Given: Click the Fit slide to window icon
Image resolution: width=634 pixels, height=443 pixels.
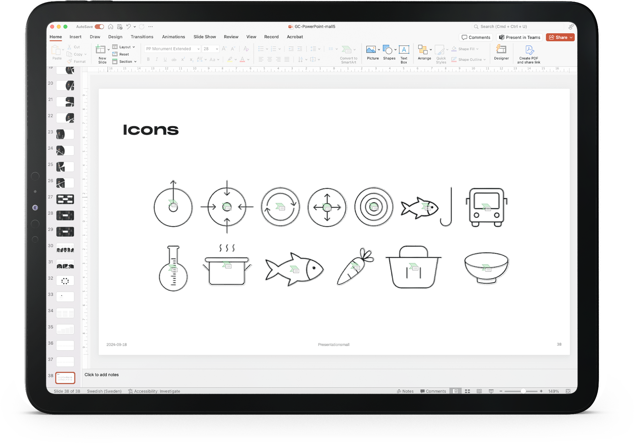Looking at the screenshot, I should coord(568,391).
